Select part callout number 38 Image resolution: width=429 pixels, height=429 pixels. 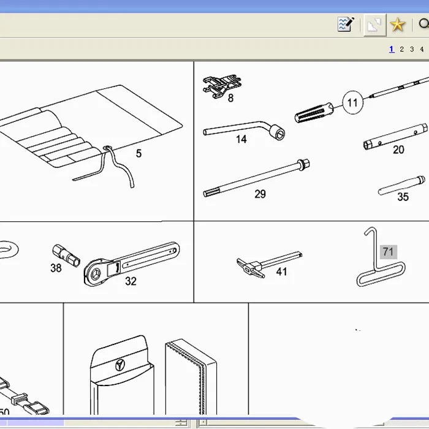[x=56, y=268]
